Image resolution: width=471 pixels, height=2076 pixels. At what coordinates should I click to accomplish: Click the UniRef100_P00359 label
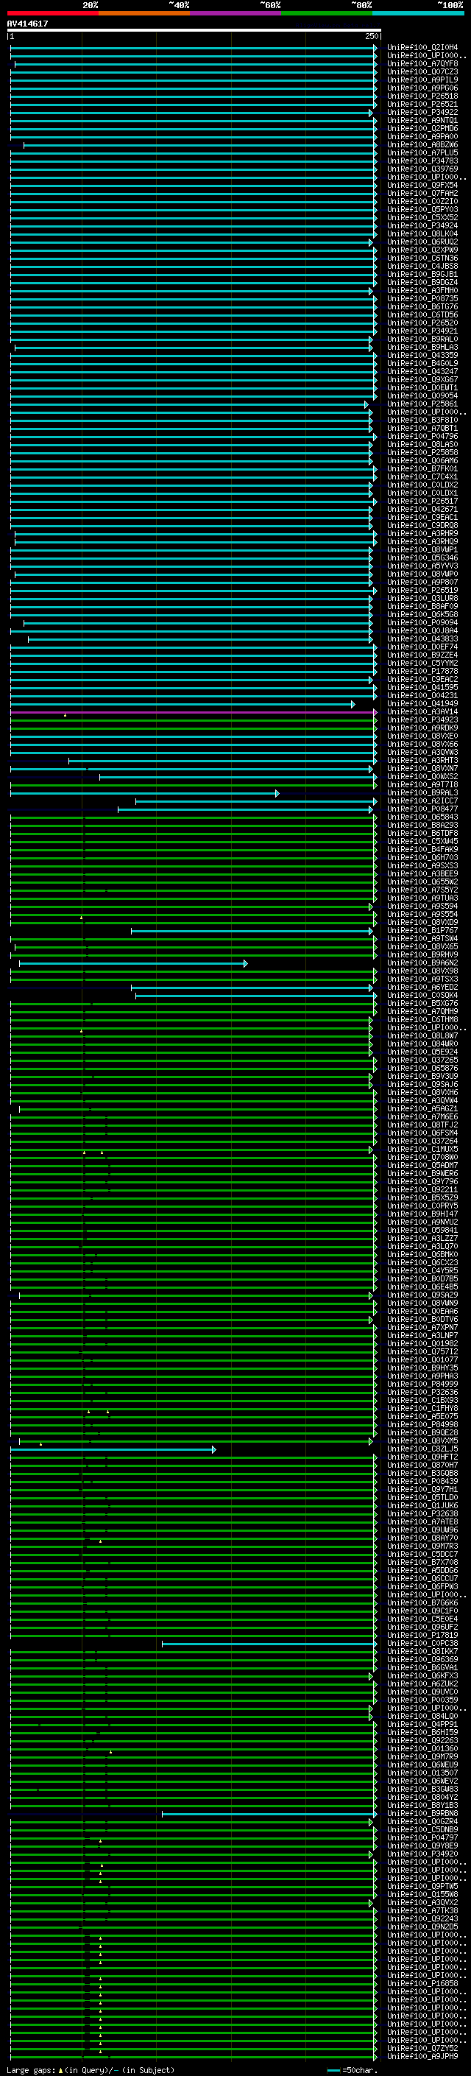click(x=422, y=1700)
